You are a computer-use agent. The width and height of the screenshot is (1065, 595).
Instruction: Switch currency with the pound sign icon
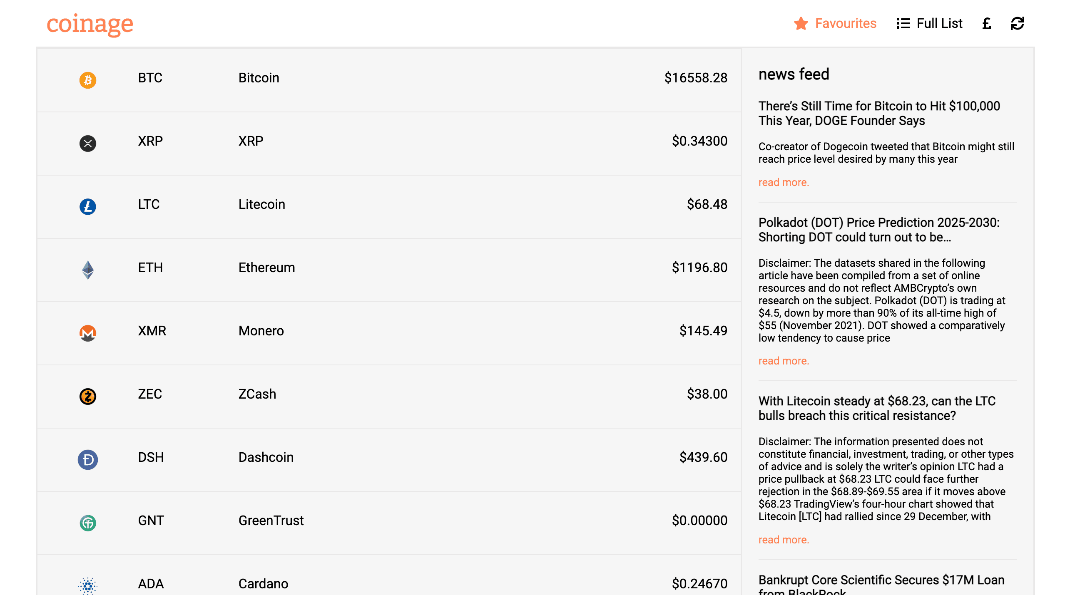[x=986, y=23]
